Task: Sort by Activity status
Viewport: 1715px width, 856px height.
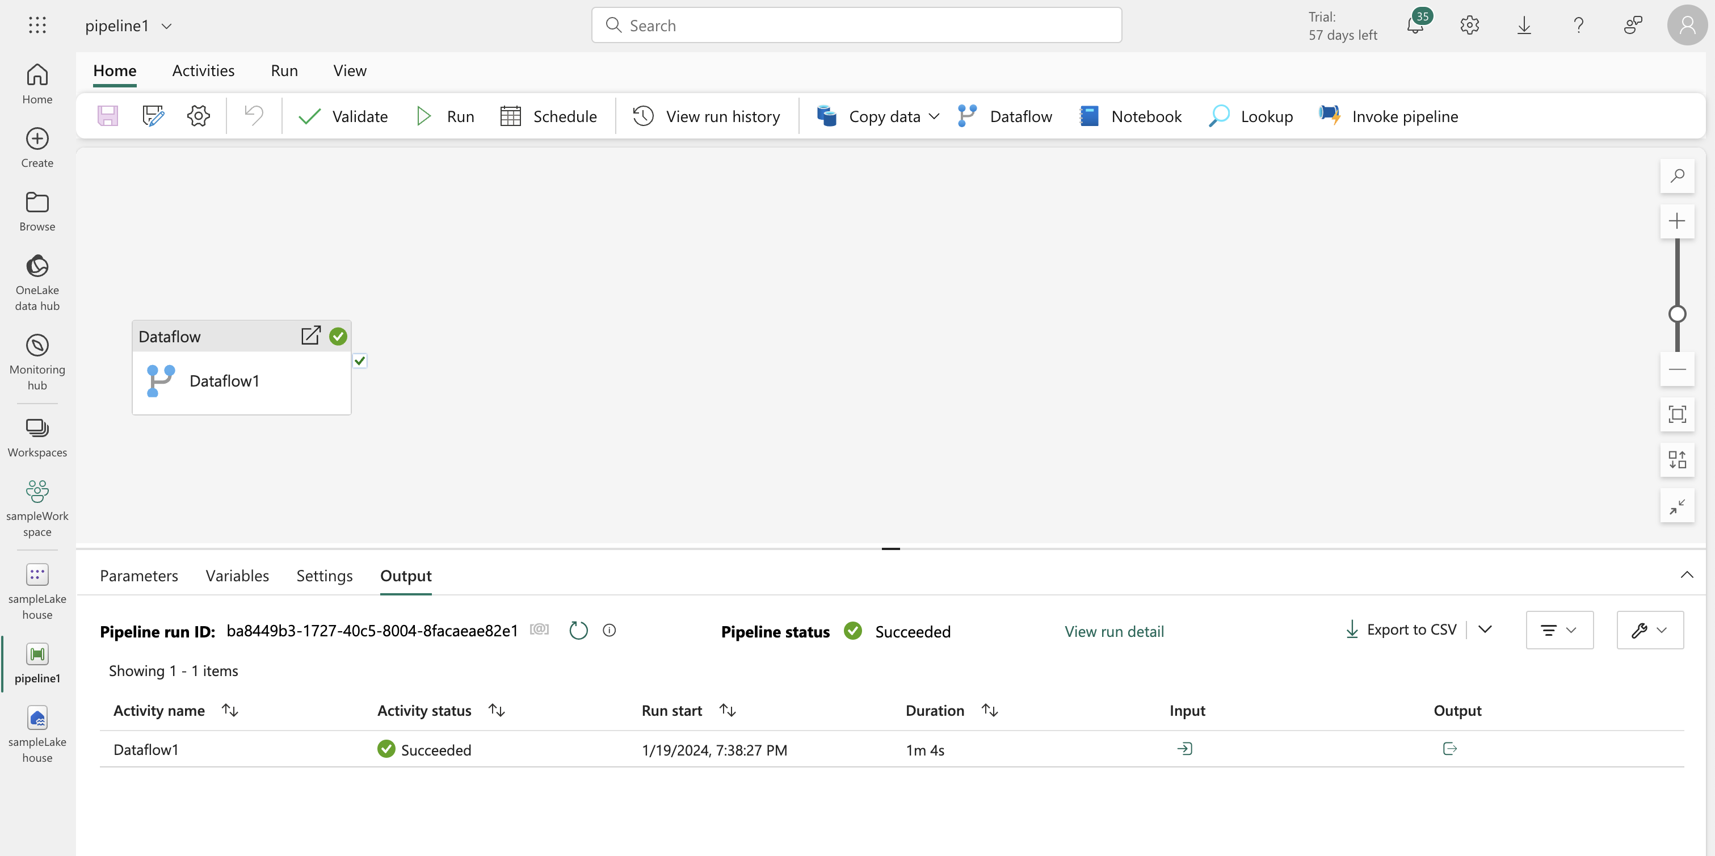Action: click(x=497, y=710)
